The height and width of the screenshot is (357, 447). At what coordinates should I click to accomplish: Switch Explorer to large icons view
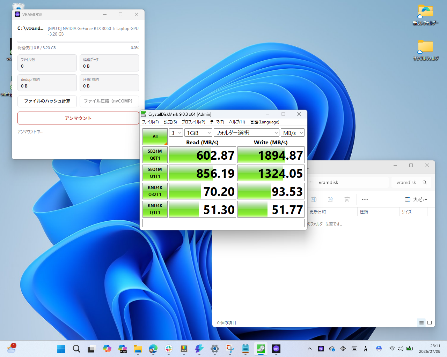tap(430, 323)
